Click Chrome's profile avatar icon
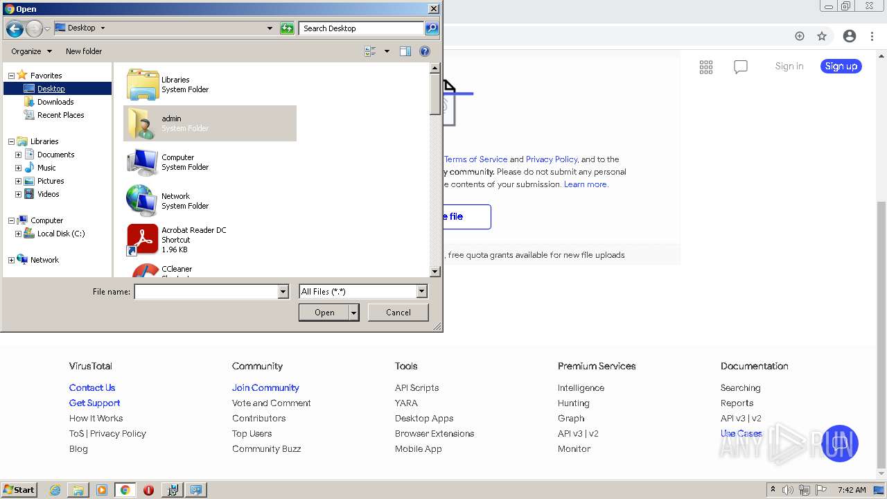The image size is (887, 499). coord(850,36)
